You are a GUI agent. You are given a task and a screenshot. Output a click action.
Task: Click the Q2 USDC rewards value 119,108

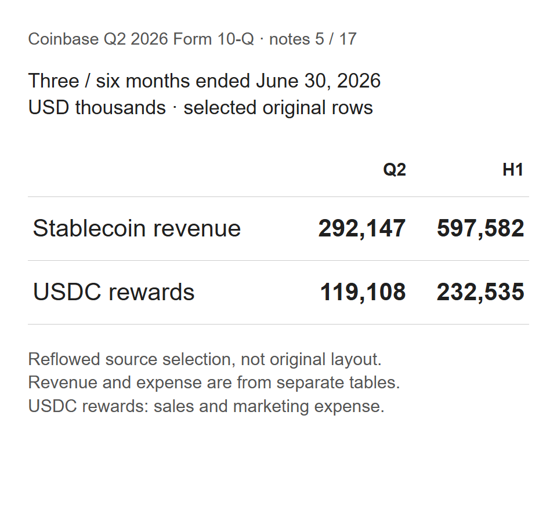pyautogui.click(x=363, y=292)
